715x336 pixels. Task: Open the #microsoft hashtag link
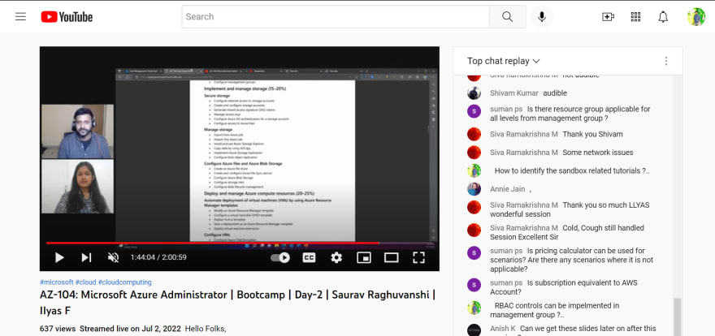tap(57, 282)
